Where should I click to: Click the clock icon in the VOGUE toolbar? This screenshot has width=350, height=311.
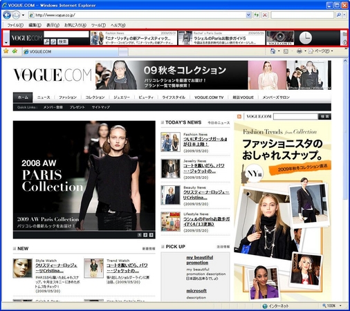[x=305, y=38]
